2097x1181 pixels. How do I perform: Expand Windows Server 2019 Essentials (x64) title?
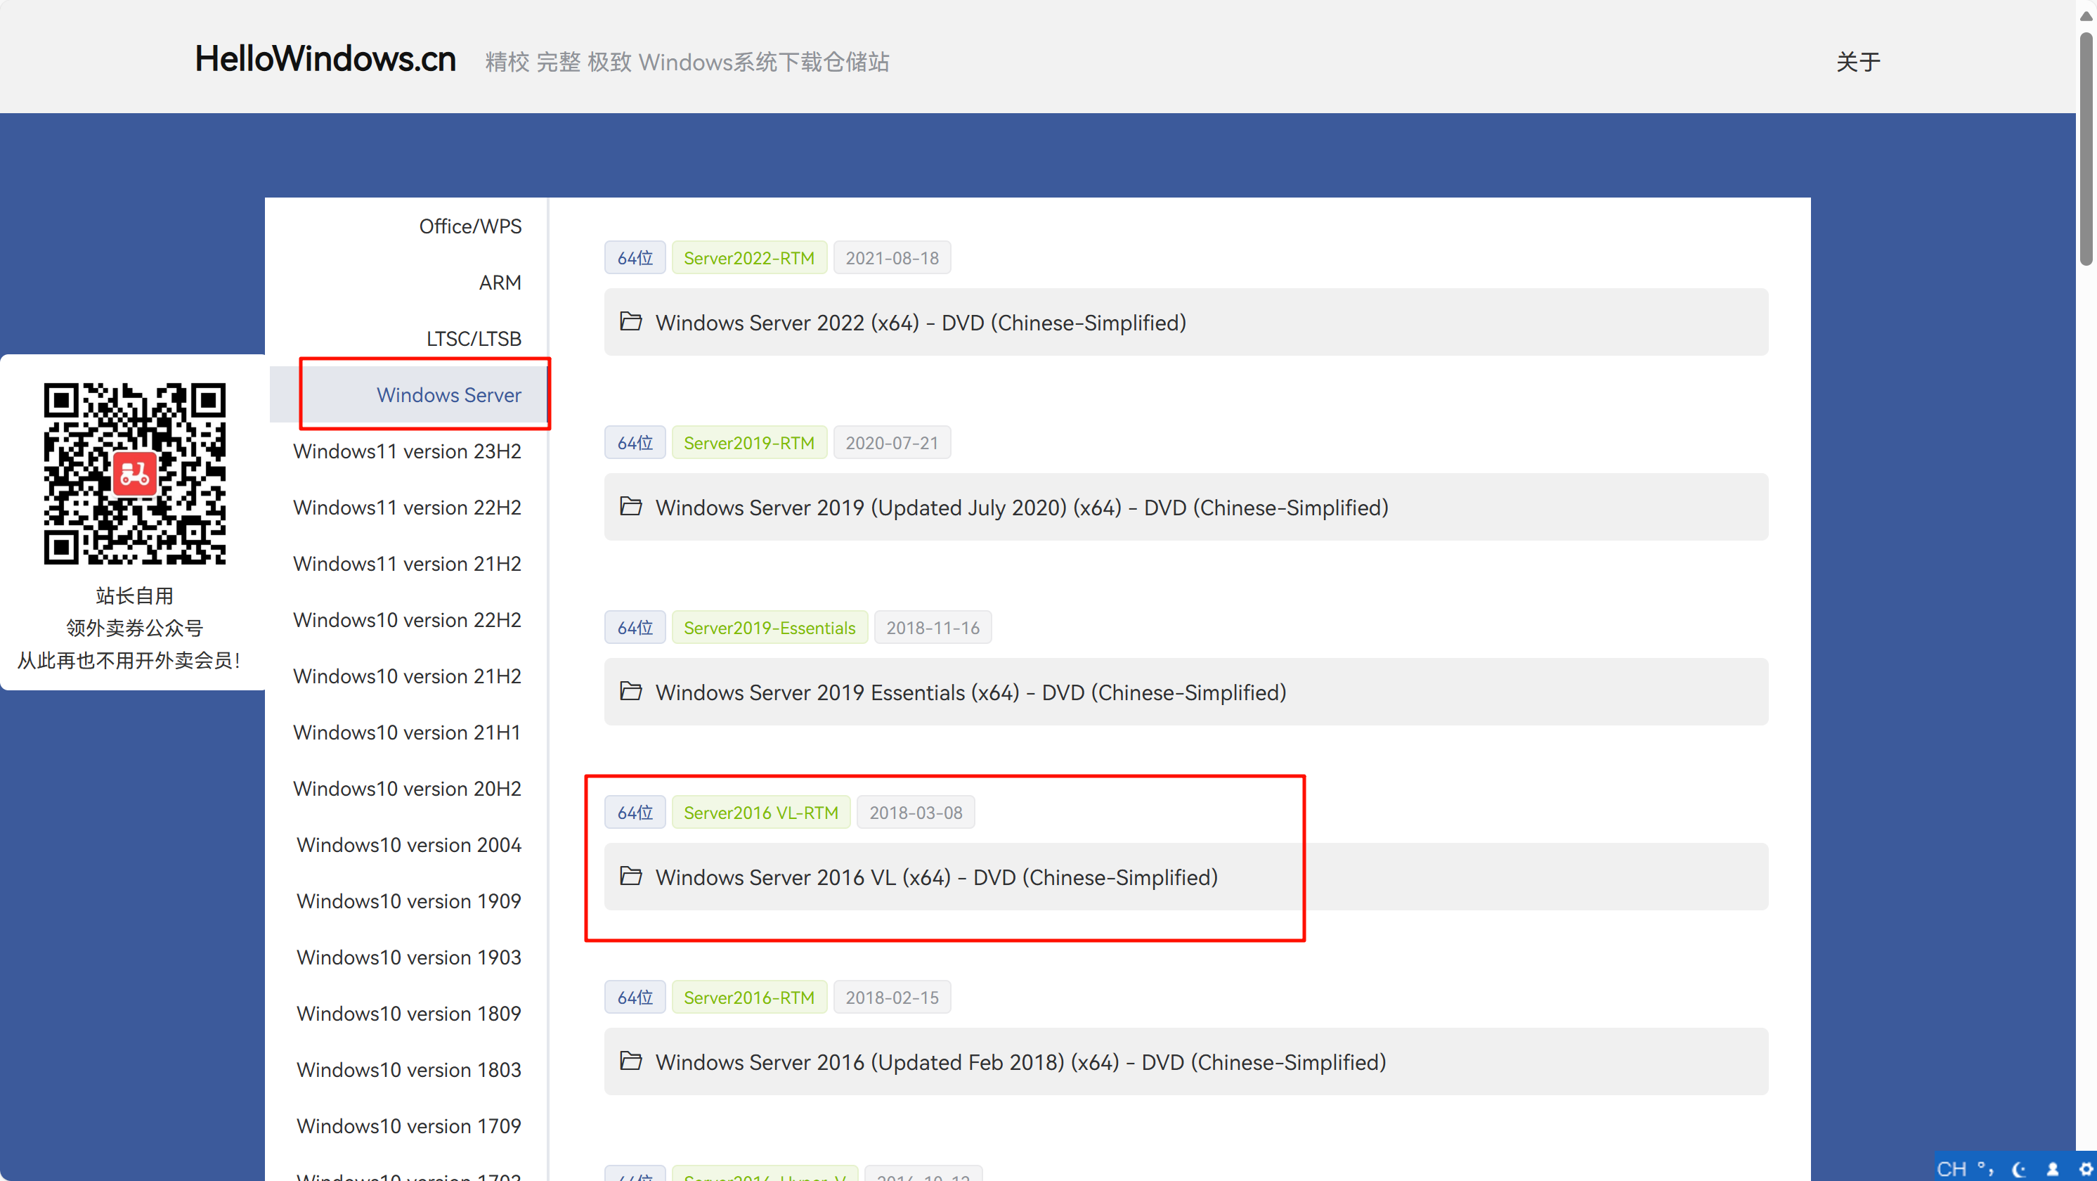(x=970, y=693)
